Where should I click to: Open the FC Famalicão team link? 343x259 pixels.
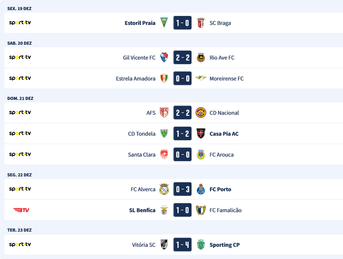226,210
